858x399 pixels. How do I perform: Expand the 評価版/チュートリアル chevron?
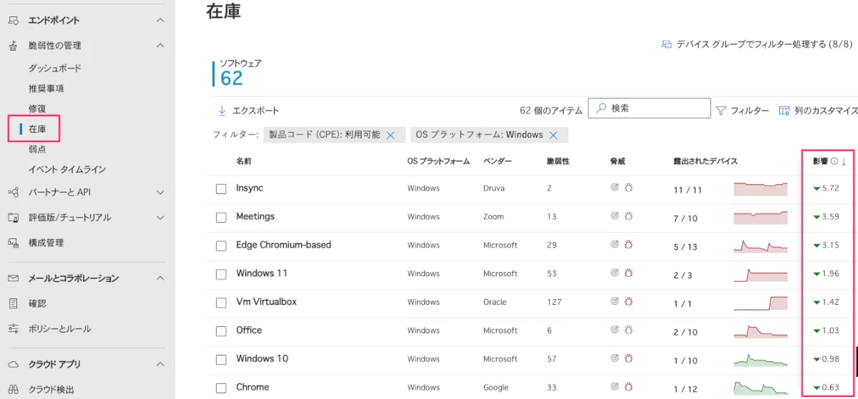160,218
